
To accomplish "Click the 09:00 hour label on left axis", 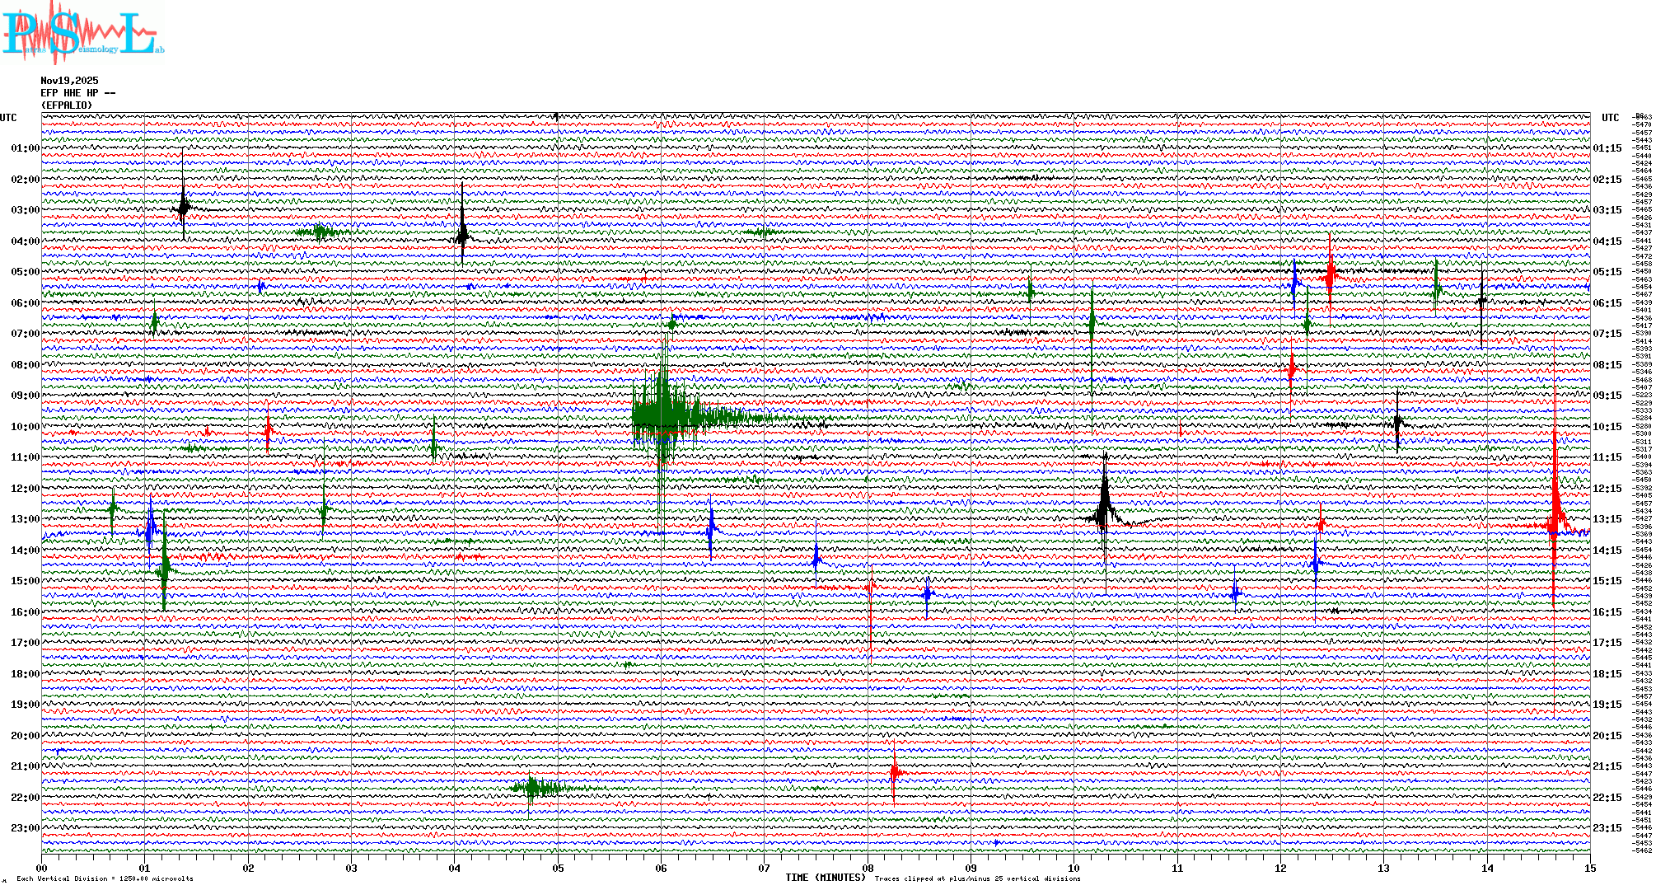I will click(25, 396).
